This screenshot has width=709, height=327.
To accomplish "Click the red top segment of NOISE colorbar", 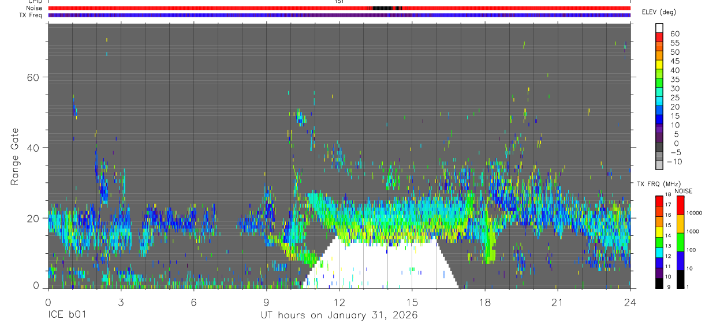I will coord(681,205).
